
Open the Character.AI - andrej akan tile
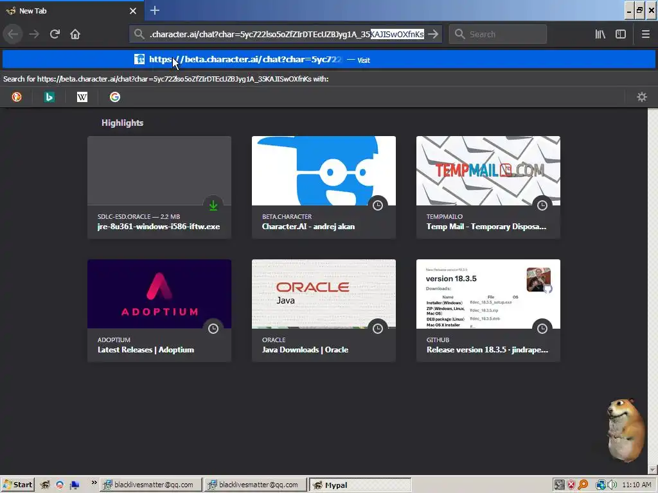point(324,187)
